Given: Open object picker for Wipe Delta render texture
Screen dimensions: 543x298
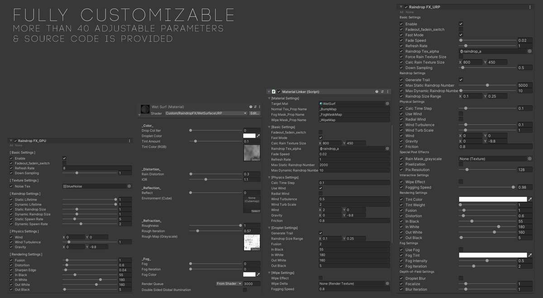Looking at the screenshot, I should click(x=387, y=284).
